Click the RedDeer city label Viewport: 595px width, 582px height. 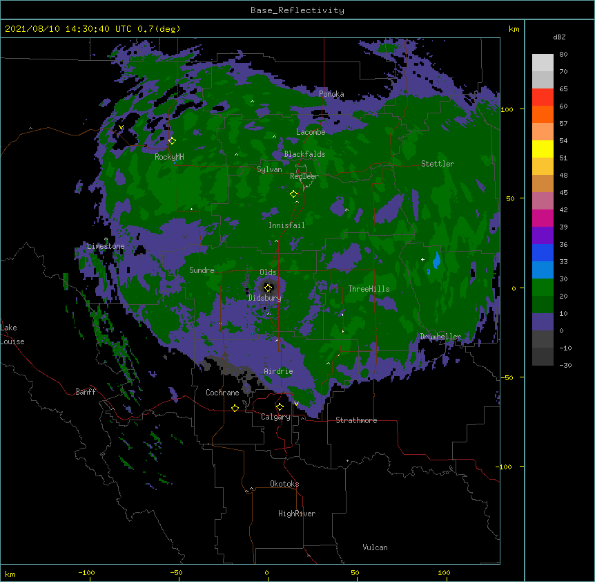coord(304,176)
